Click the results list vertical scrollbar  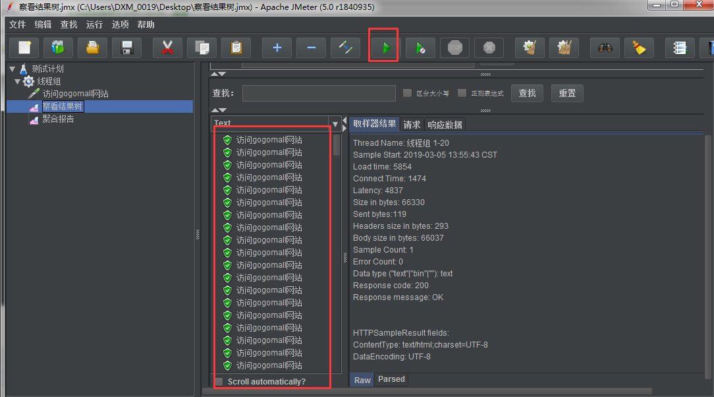(x=337, y=145)
